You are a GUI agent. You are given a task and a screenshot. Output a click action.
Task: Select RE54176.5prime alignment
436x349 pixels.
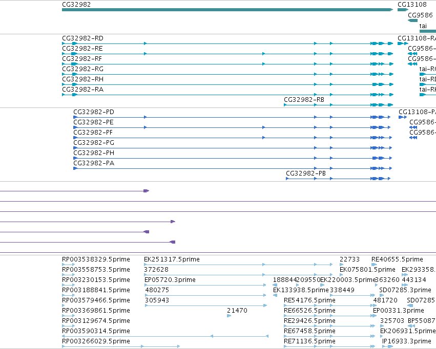coord(330,306)
